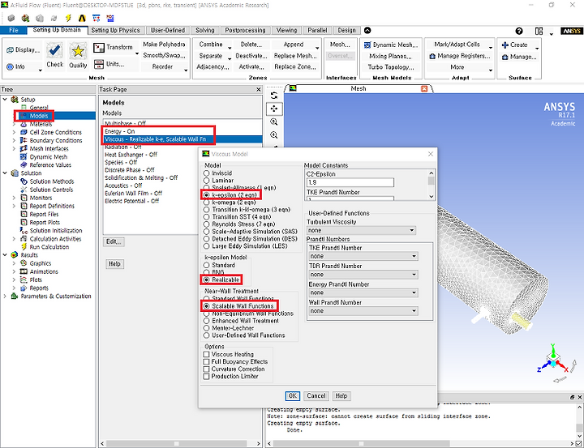Click the refresh arrows toolbar icon
The height and width of the screenshot is (448, 584).
(54, 18)
